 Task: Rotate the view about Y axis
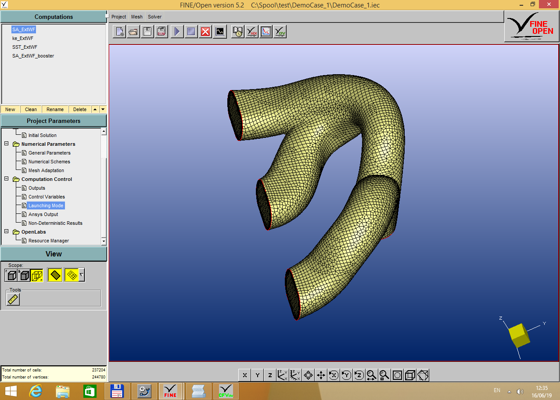click(x=347, y=375)
